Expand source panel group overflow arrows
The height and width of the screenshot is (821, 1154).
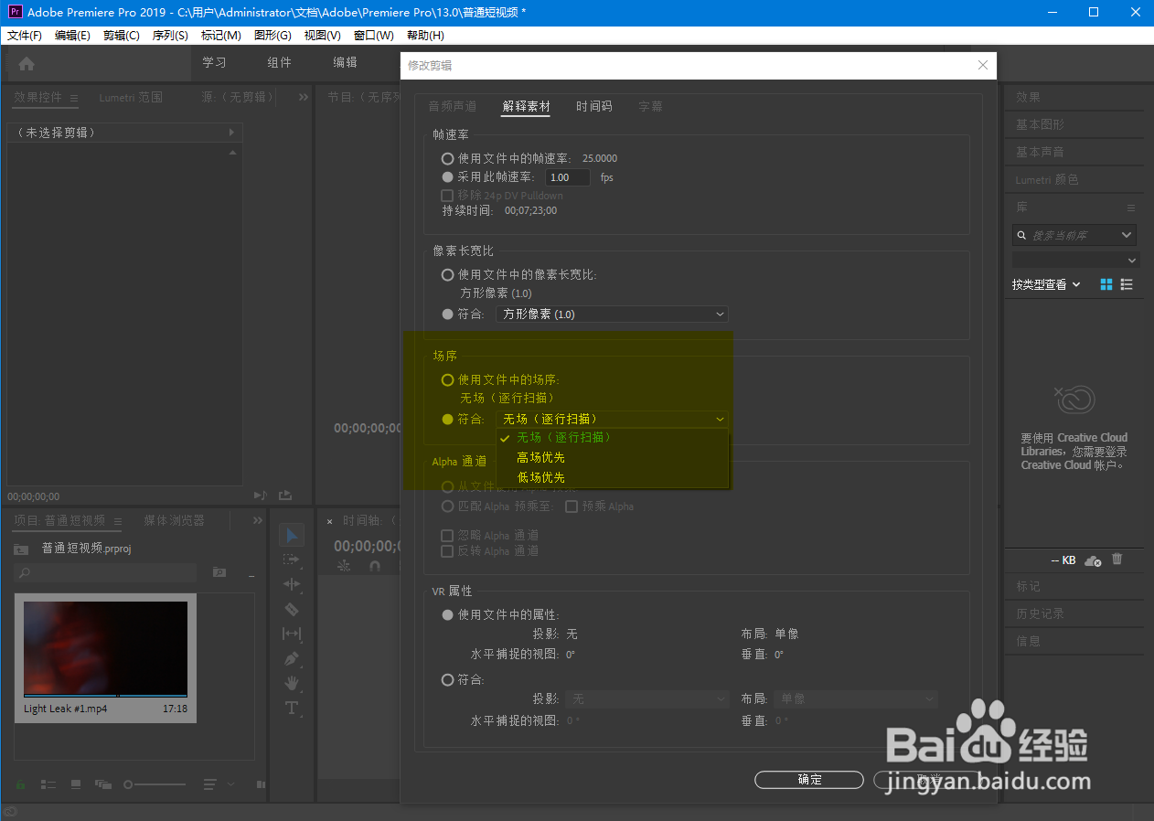pos(302,97)
